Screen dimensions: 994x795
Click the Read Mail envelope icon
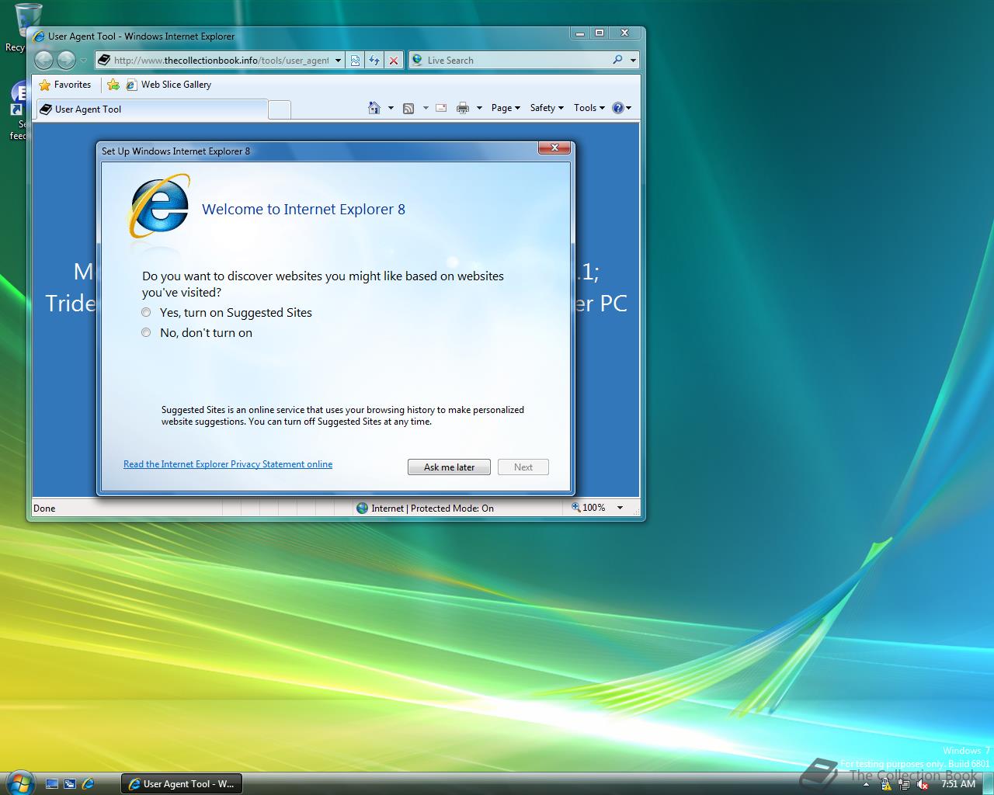click(x=441, y=108)
